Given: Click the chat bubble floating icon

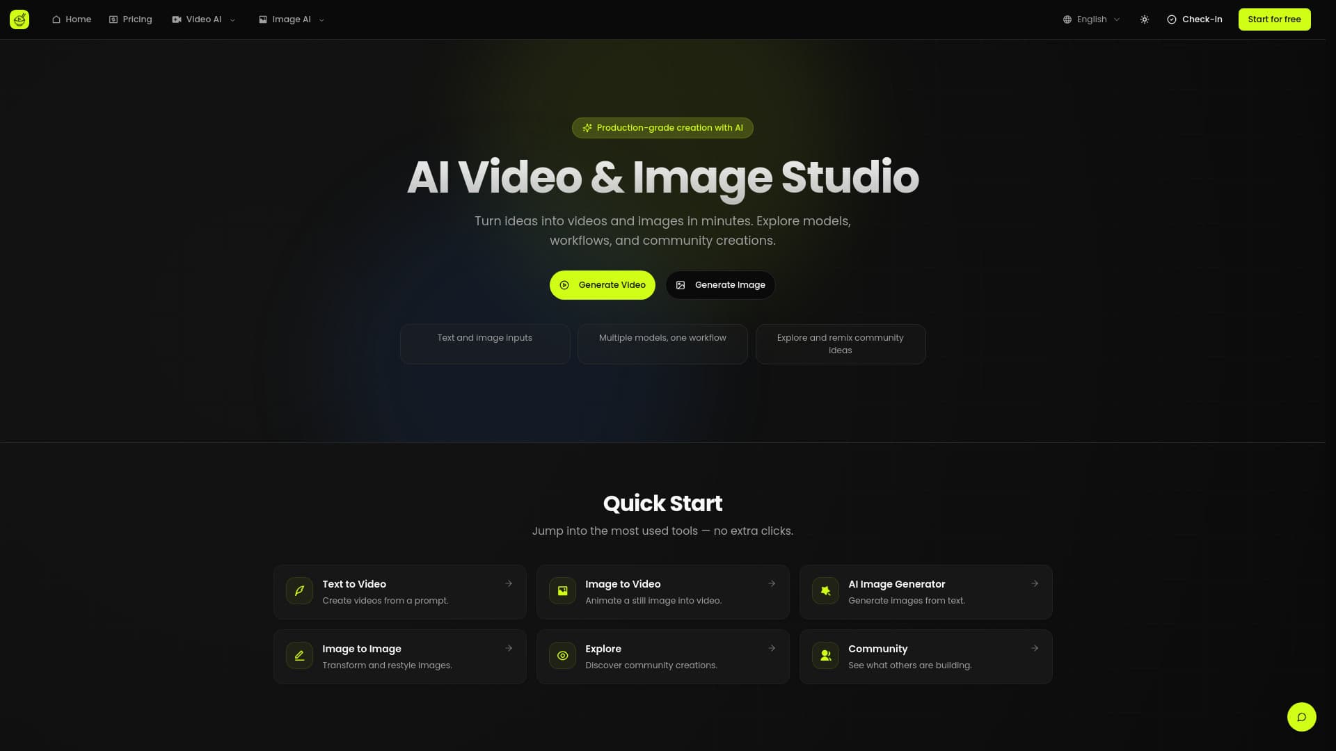Looking at the screenshot, I should [1301, 717].
